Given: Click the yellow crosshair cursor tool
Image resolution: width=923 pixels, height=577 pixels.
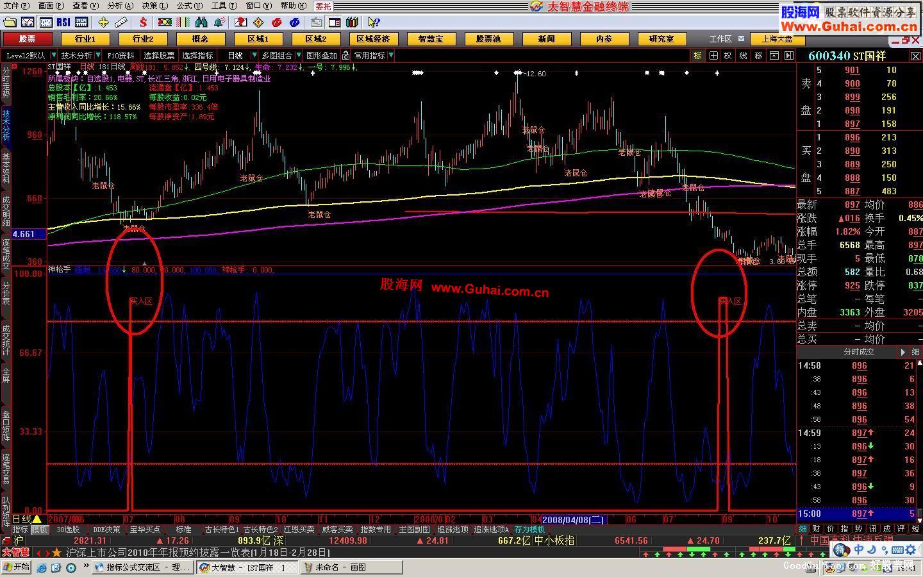Looking at the screenshot, I should [x=103, y=22].
